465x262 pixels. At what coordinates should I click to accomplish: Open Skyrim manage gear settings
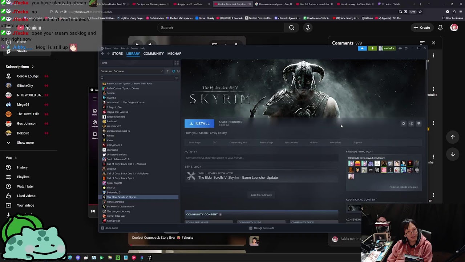(x=404, y=124)
